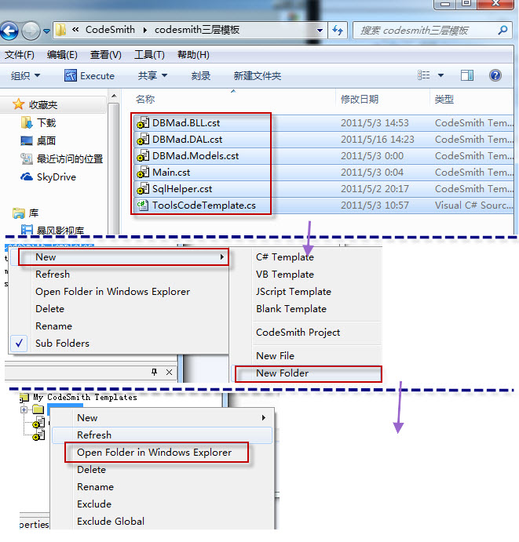Open the 文件(F) menu
This screenshot has width=519, height=542.
pos(20,55)
